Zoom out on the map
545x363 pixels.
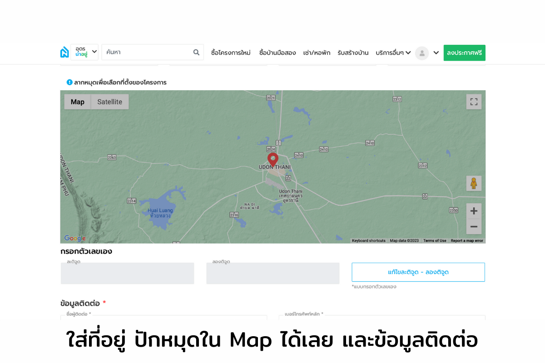[x=474, y=226]
